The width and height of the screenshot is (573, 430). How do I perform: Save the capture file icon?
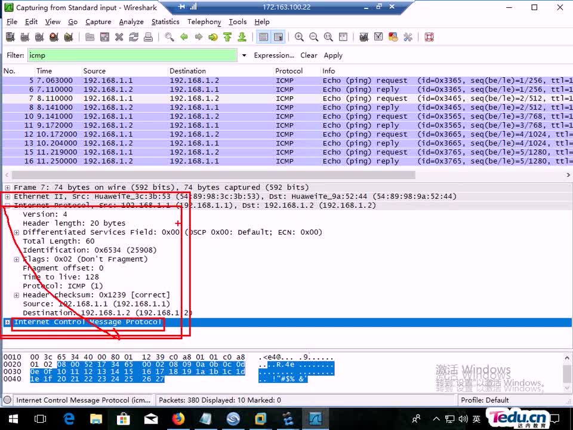(x=104, y=37)
